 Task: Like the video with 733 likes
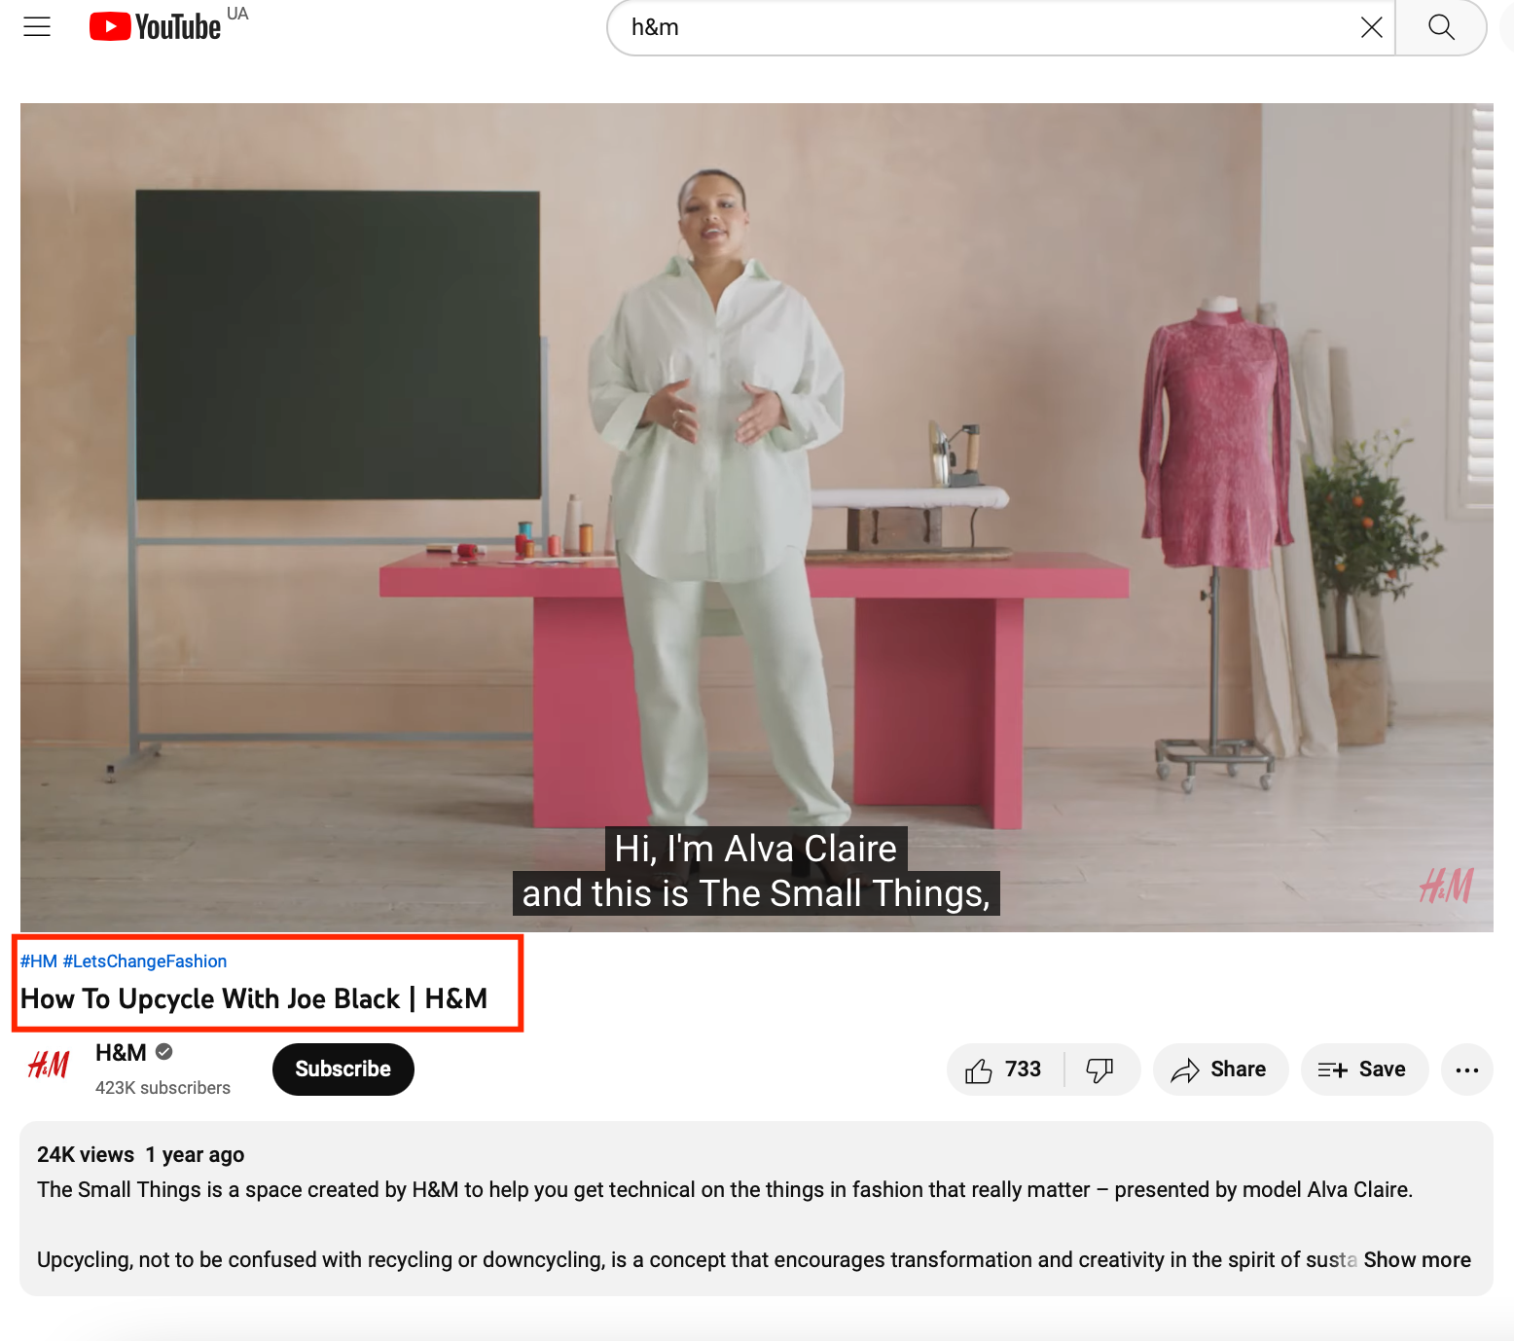point(1004,1069)
